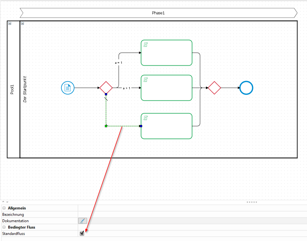The width and height of the screenshot is (307, 241).
Task: Click the blue end event circle
Action: [x=246, y=88]
